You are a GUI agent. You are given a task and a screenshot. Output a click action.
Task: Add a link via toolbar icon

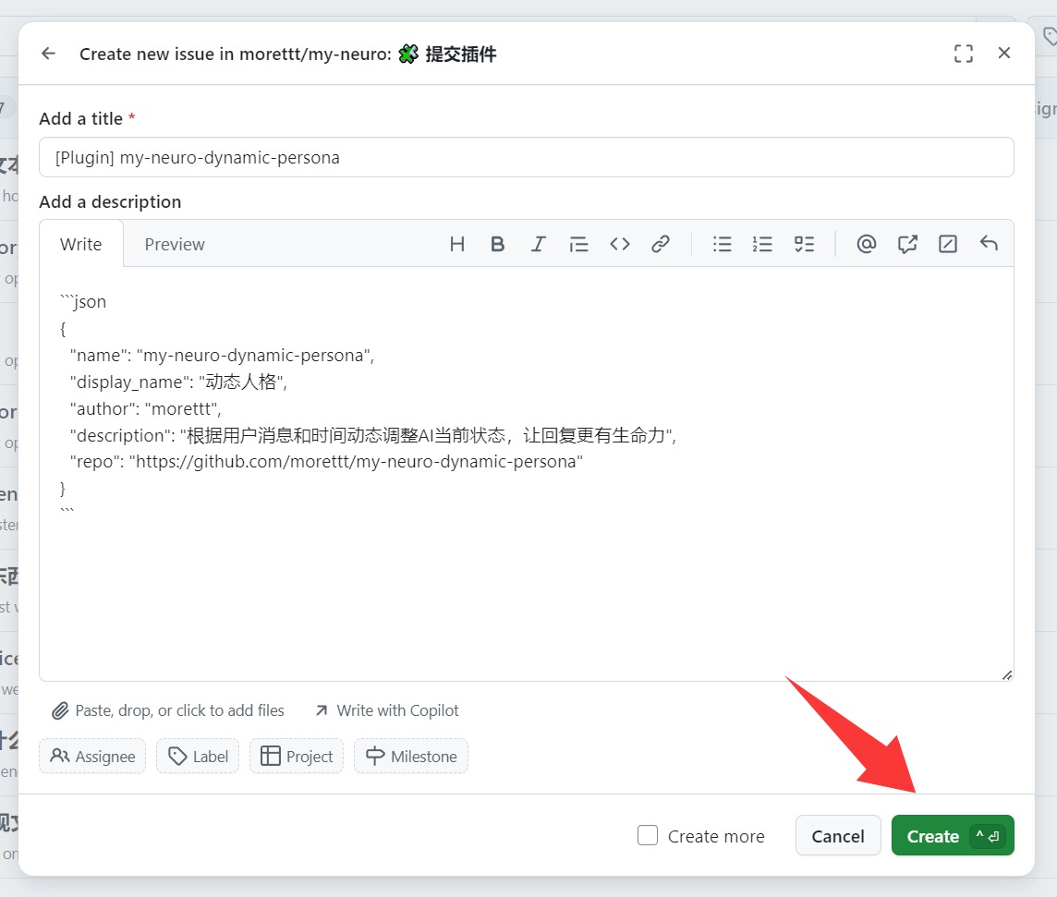660,244
